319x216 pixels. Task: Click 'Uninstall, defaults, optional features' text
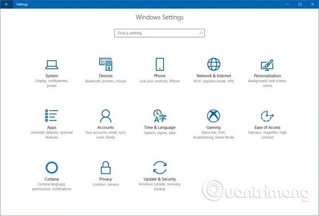click(52, 135)
